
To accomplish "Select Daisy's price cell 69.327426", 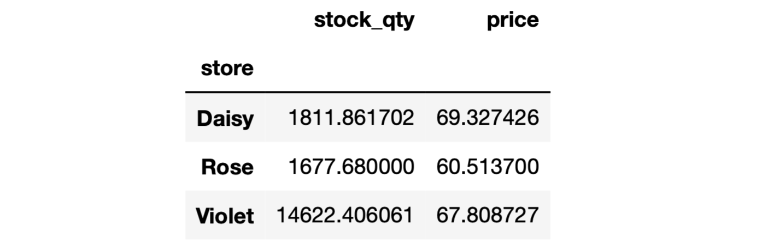I will point(487,118).
